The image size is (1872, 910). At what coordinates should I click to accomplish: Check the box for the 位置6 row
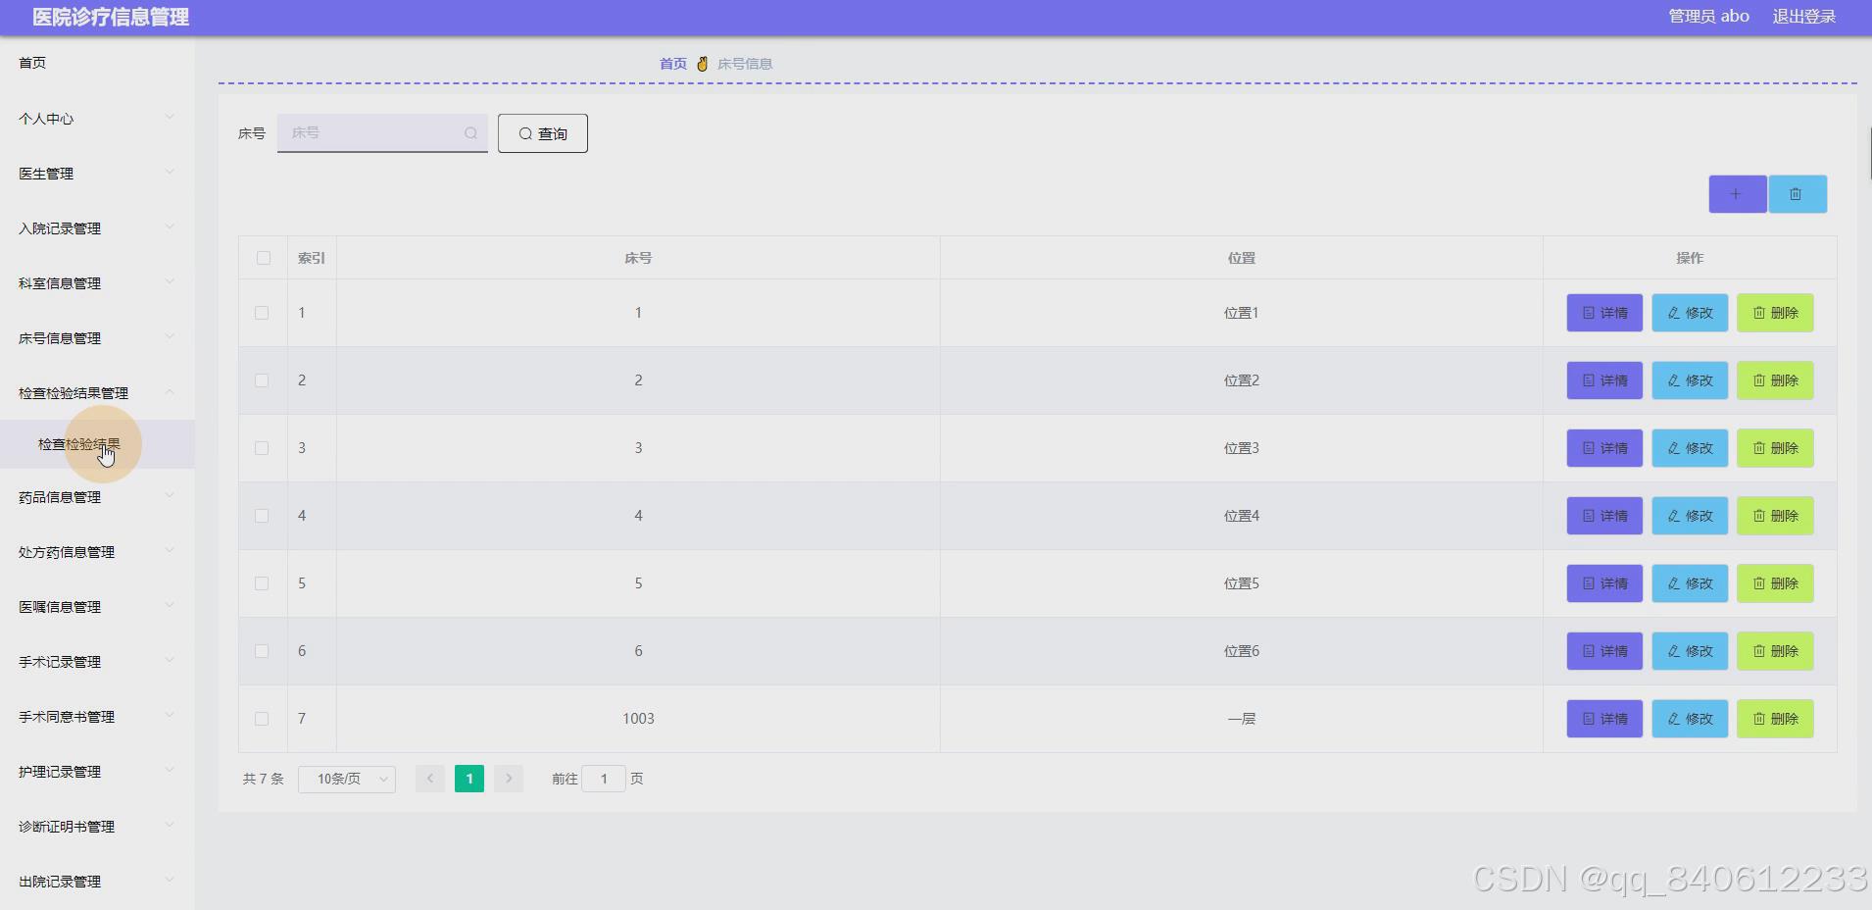point(262,651)
